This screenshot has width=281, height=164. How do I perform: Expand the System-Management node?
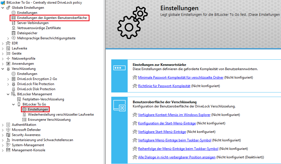3,145
